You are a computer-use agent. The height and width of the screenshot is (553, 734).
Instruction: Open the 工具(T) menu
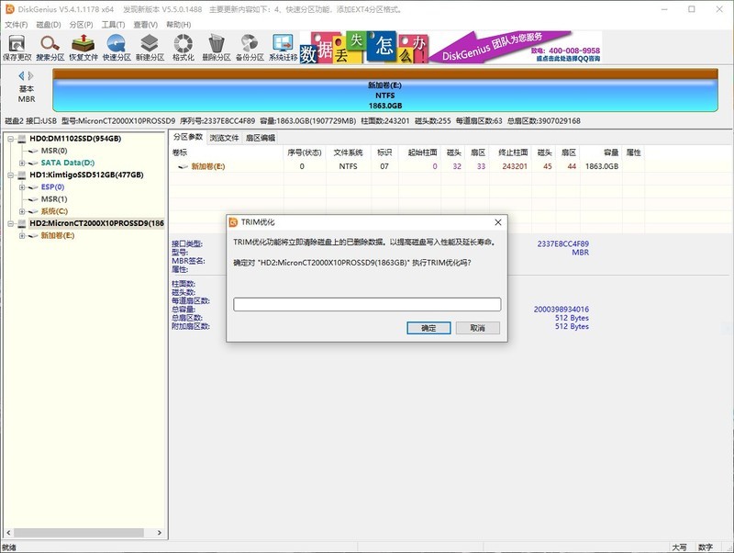[x=113, y=24]
